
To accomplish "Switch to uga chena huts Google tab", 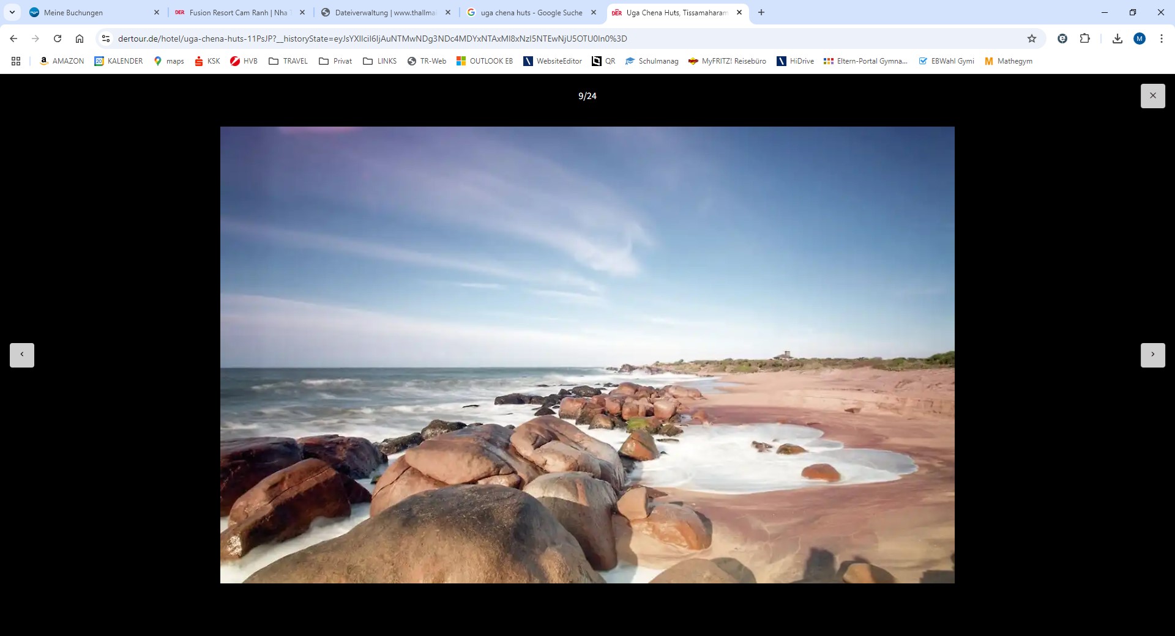I will point(531,12).
